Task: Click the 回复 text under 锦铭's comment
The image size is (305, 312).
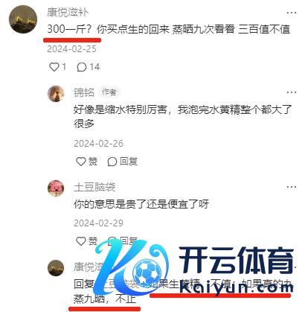Action: pyautogui.click(x=129, y=162)
